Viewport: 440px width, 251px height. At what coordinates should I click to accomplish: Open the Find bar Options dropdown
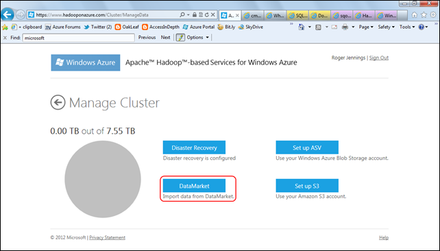coord(198,37)
